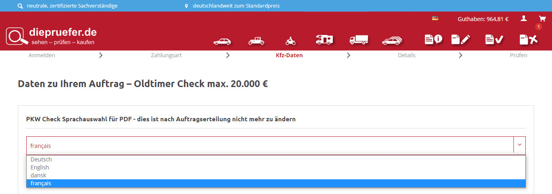Click the multiple cars fleet icon

pos(392,41)
